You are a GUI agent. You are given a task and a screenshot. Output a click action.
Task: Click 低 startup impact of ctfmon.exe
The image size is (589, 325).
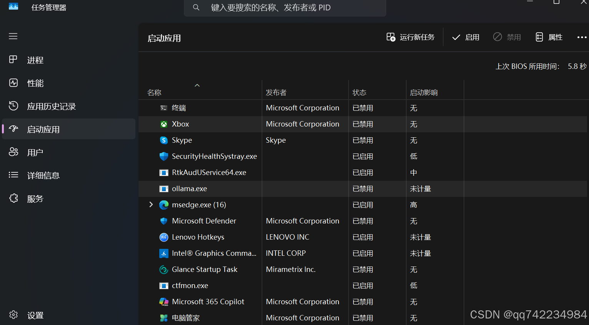[414, 286]
